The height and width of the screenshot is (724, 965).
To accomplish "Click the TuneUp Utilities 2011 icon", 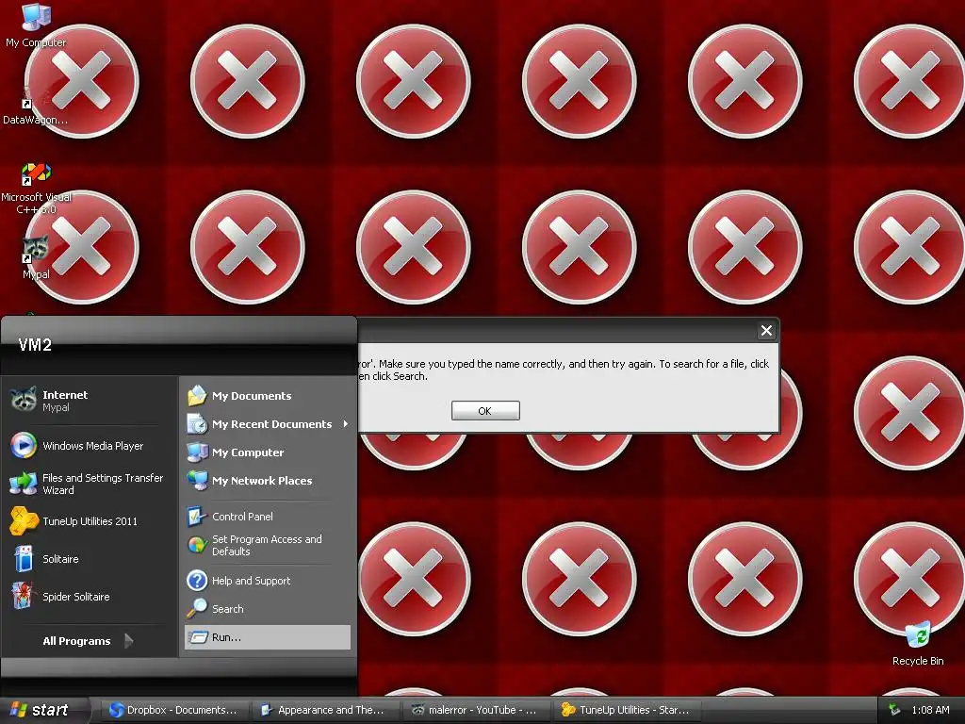I will click(x=24, y=520).
